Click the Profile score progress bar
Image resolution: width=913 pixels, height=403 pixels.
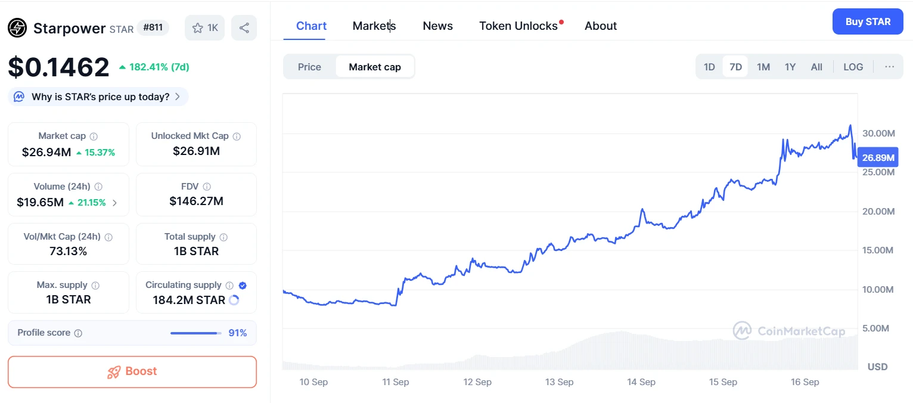pos(194,333)
